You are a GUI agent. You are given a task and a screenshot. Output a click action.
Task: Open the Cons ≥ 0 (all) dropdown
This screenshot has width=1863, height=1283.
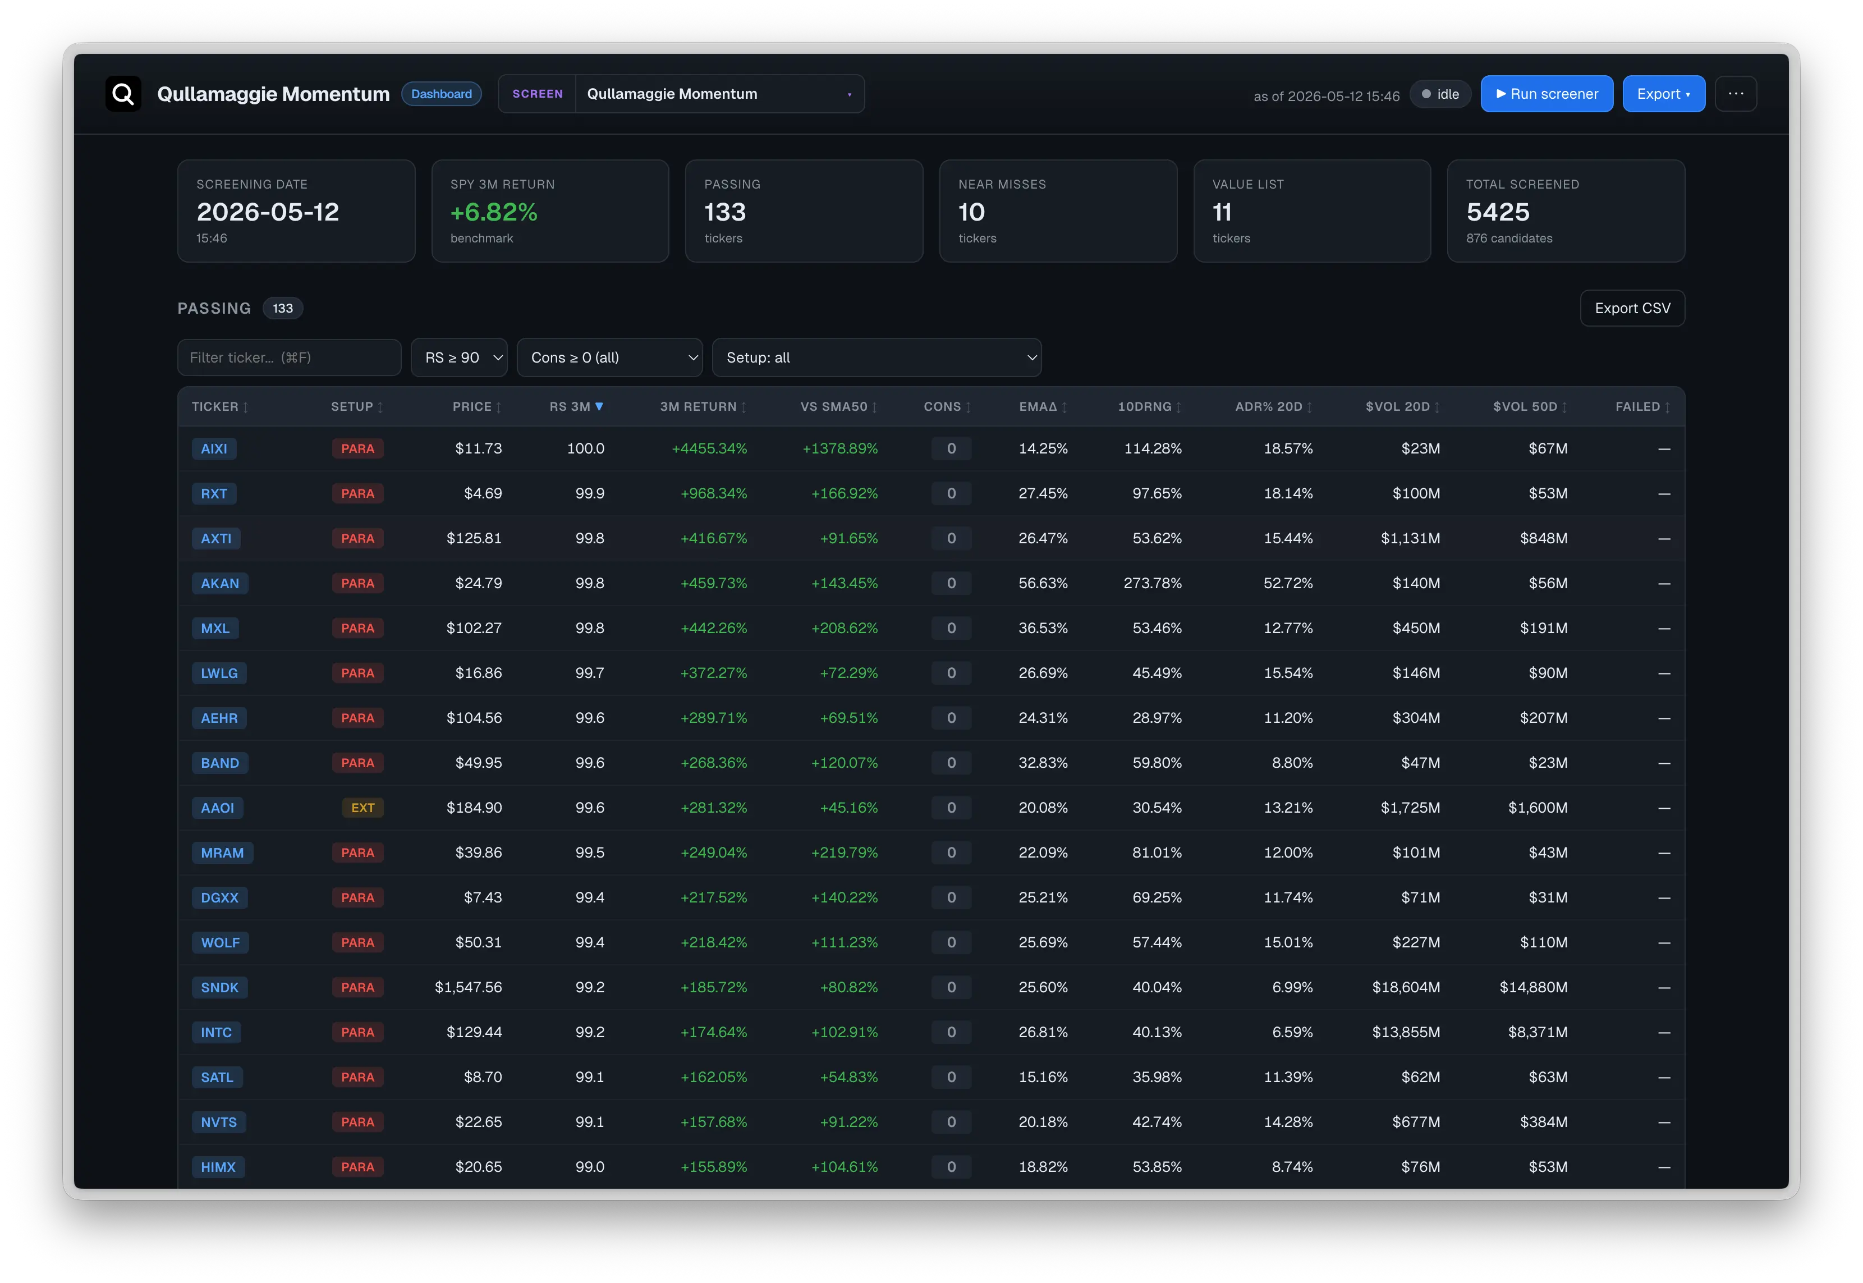coord(610,358)
